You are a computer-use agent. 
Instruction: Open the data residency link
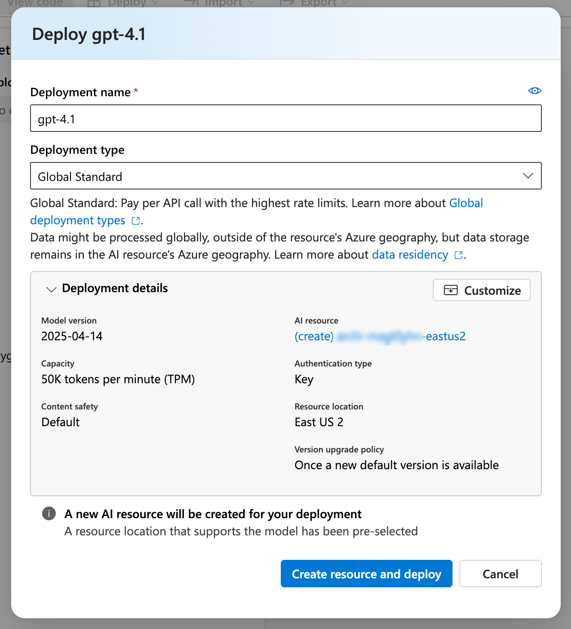(x=410, y=255)
